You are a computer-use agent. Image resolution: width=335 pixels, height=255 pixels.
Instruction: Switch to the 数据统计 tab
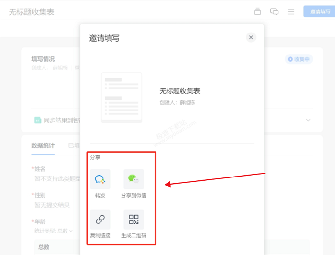click(x=43, y=146)
